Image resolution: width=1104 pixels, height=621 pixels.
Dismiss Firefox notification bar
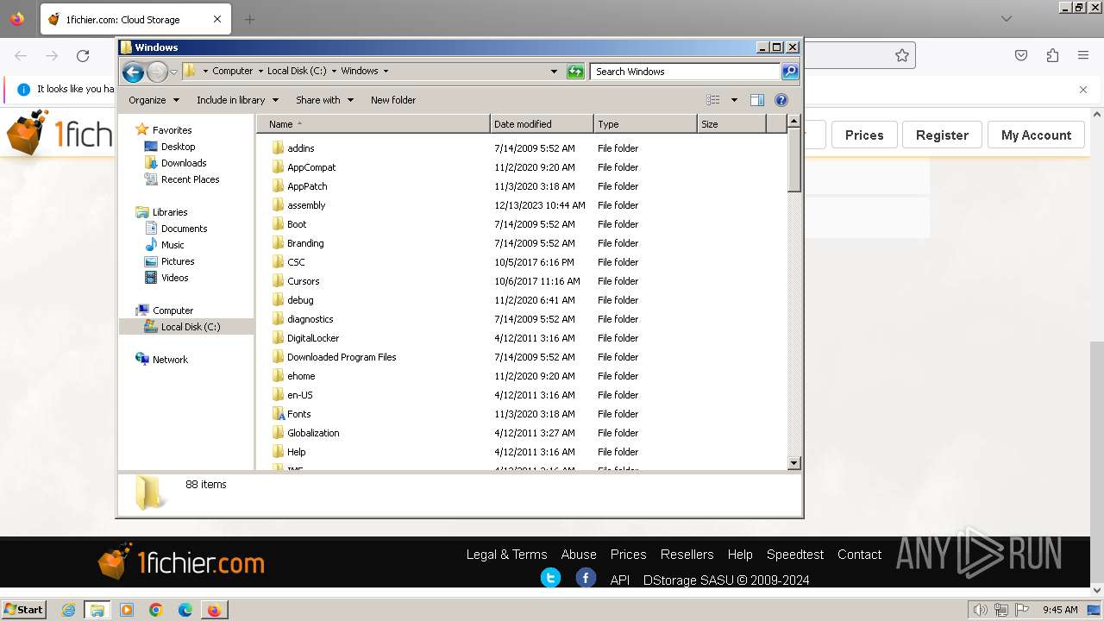[1083, 89]
